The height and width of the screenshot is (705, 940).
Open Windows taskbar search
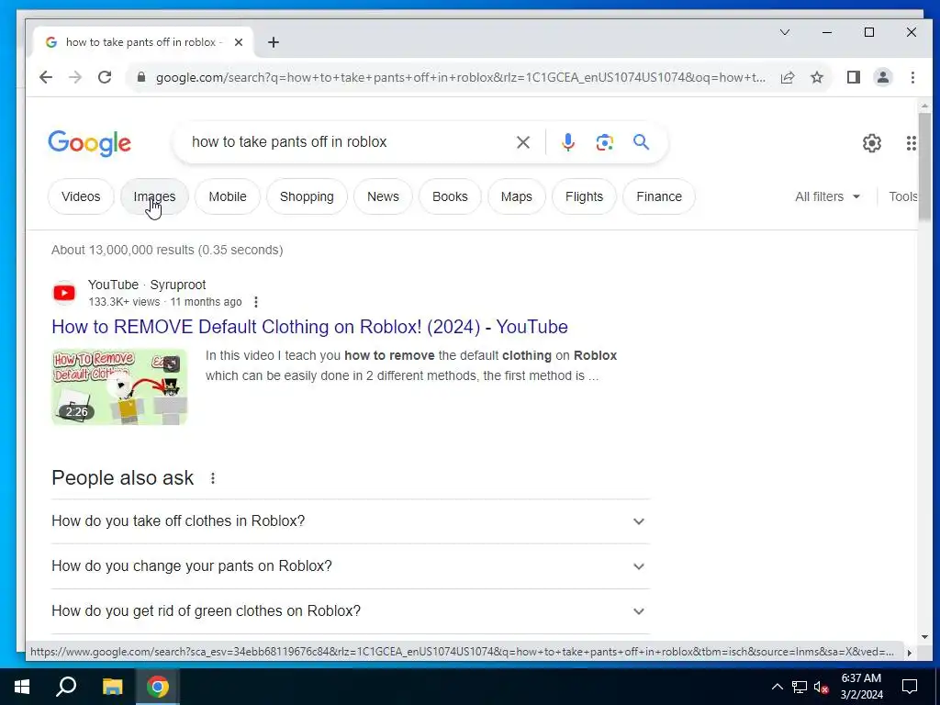pyautogui.click(x=66, y=687)
